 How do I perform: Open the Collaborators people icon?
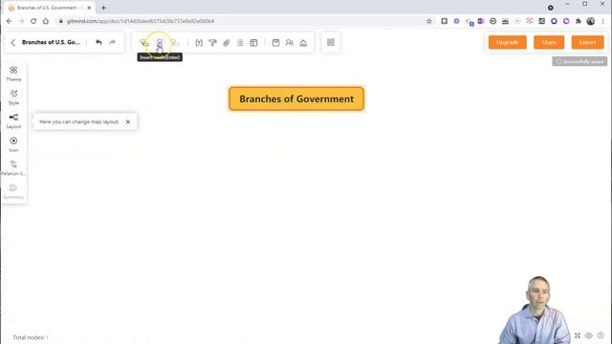[289, 42]
